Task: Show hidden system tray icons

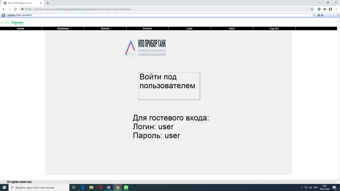Action: pyautogui.click(x=302, y=188)
